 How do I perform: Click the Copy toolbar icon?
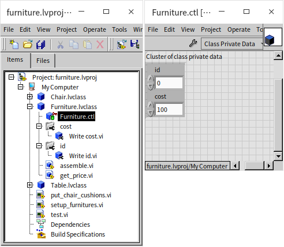click(74, 44)
